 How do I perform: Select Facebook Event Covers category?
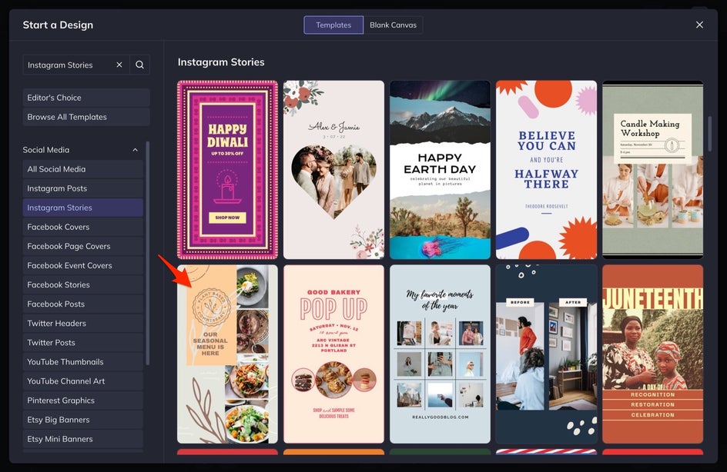tap(83, 266)
